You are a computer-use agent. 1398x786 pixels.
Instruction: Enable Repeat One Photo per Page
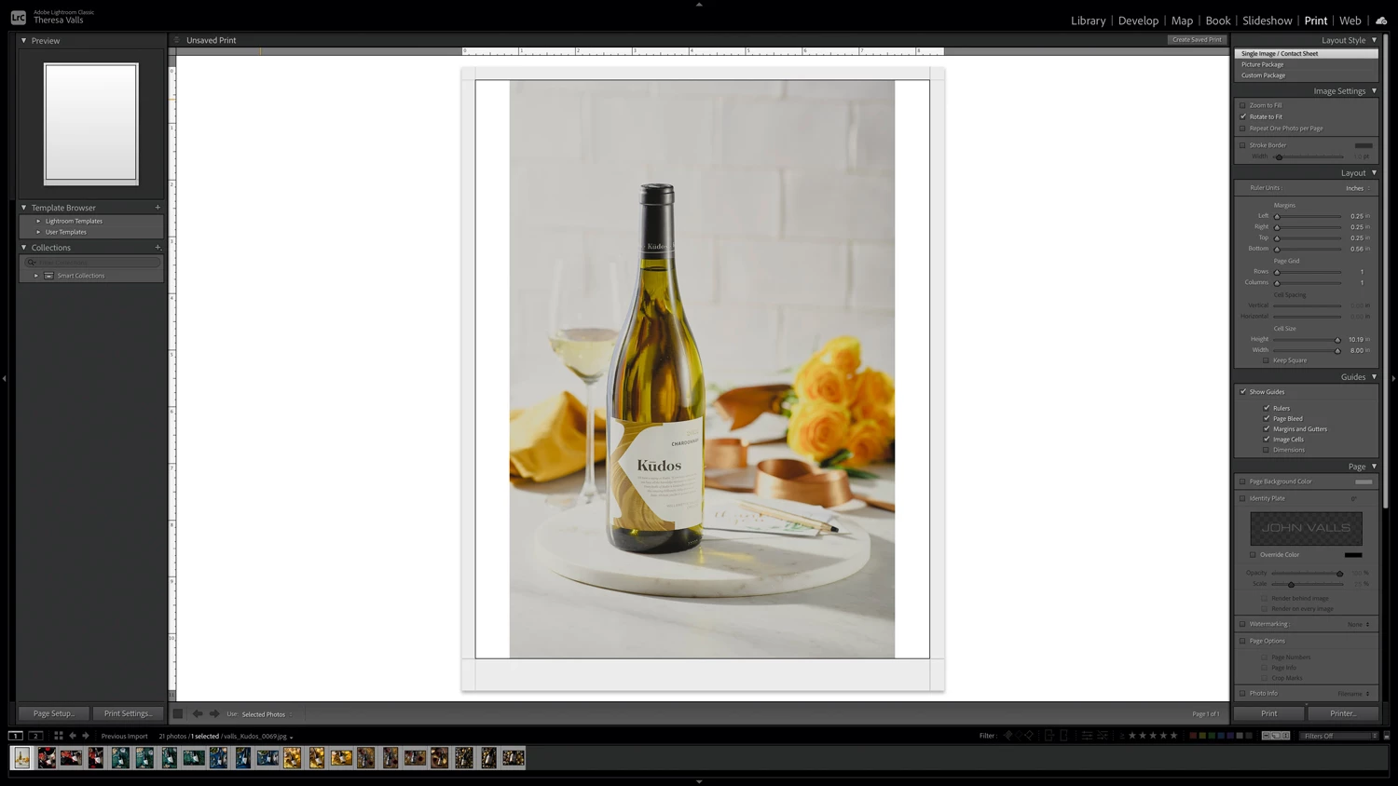click(1242, 128)
